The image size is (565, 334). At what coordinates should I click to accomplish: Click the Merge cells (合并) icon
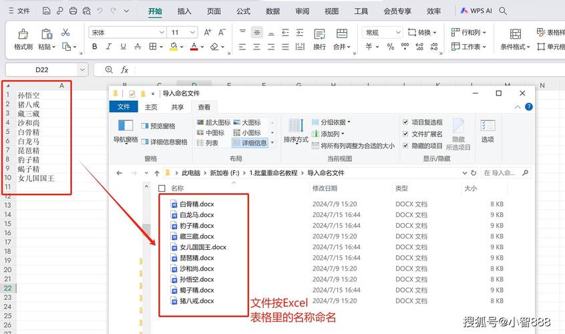point(341,34)
